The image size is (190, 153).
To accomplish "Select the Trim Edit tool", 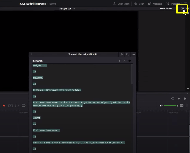I will 10,105.
